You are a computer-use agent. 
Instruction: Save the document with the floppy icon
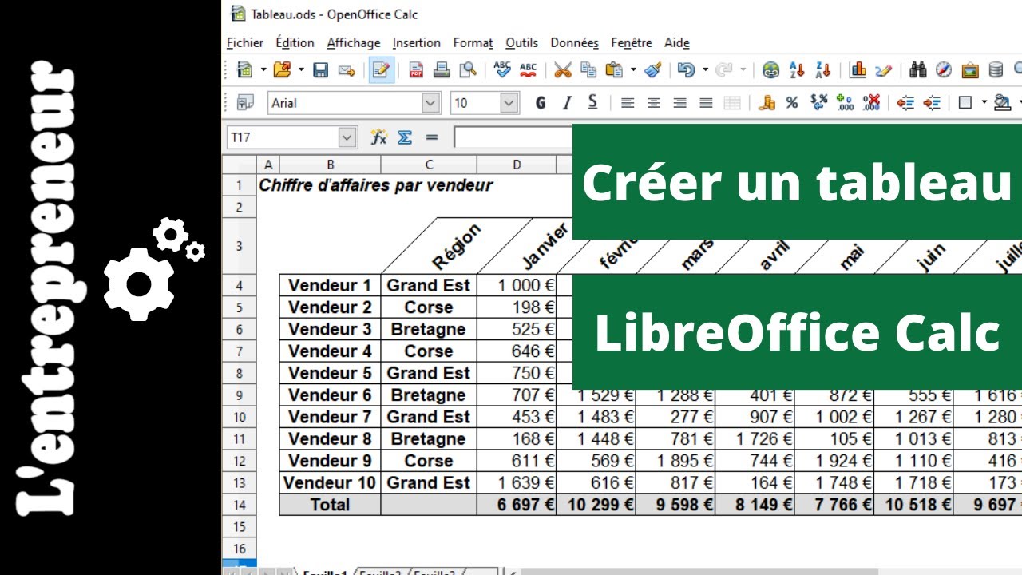point(321,70)
